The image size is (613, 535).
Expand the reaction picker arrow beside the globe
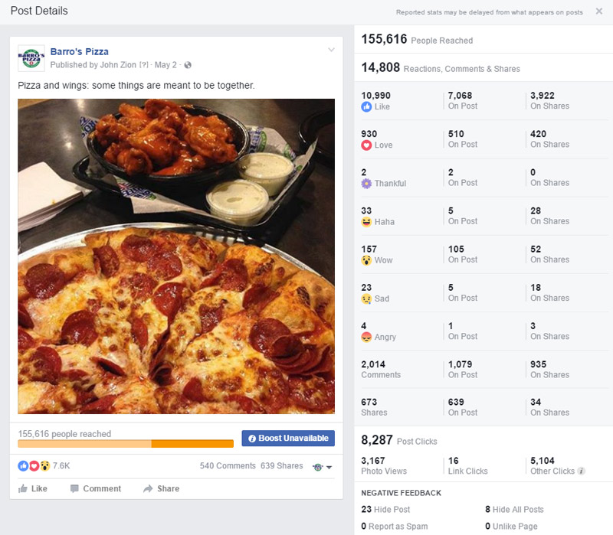click(x=329, y=468)
